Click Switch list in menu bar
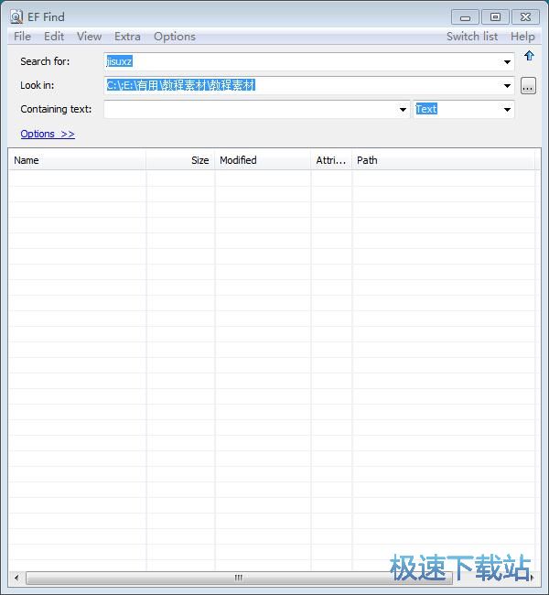 472,37
